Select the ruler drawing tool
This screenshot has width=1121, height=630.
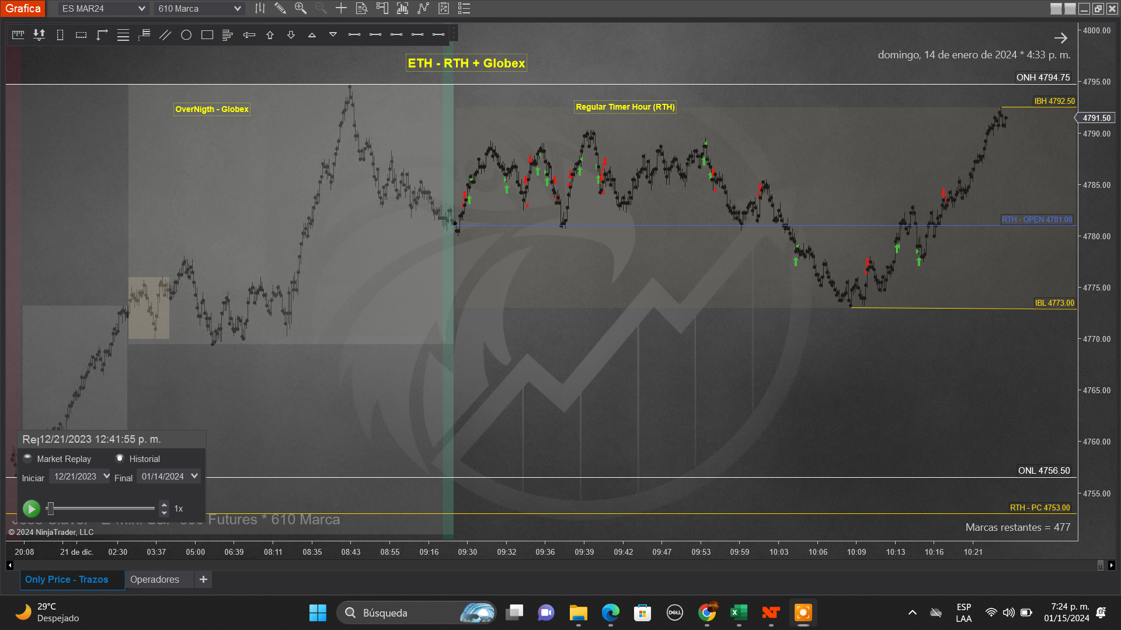pyautogui.click(x=18, y=35)
